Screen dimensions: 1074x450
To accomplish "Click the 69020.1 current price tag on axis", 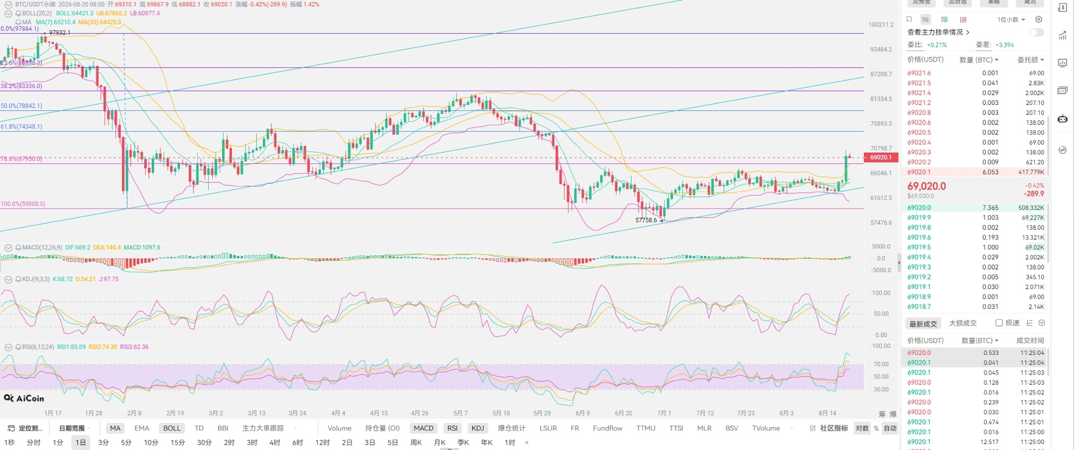I will tap(881, 158).
